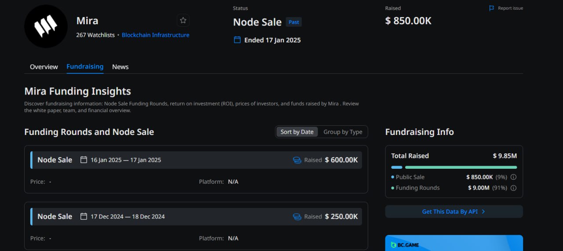The height and width of the screenshot is (251, 563).
Task: Click the Node Sale 16 Jan 2025 header
Action: (196, 160)
